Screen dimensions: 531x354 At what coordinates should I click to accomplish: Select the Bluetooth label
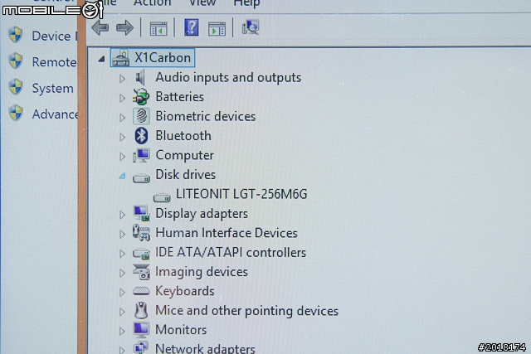[x=183, y=136]
